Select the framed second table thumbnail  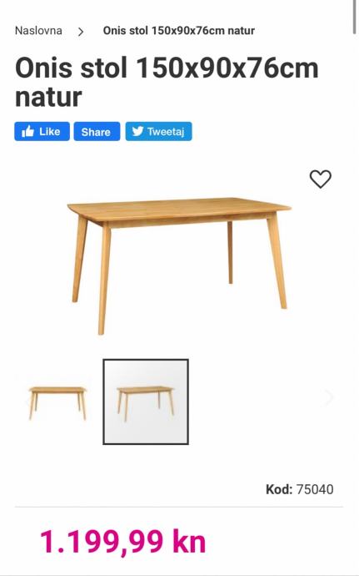[146, 402]
